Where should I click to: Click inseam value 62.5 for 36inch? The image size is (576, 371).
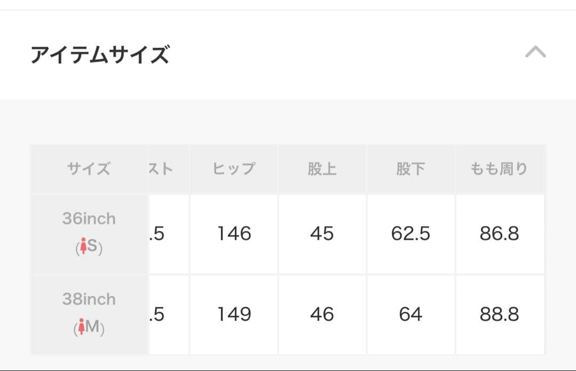tap(411, 233)
